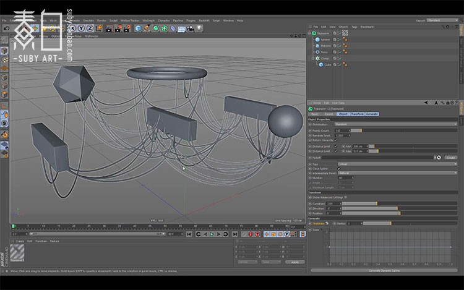
Task: Toggle the Cube enable checkmark
Action: coord(339,64)
